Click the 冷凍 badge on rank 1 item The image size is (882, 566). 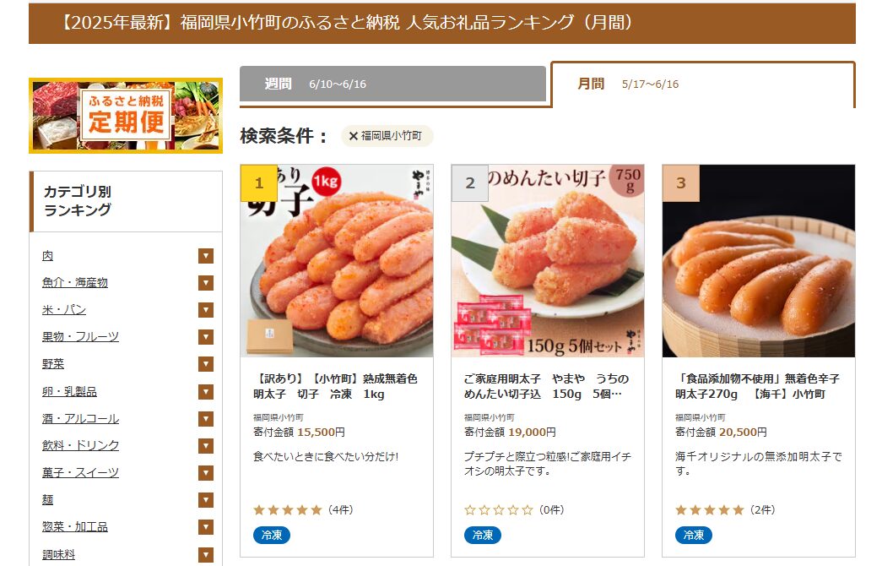point(272,535)
